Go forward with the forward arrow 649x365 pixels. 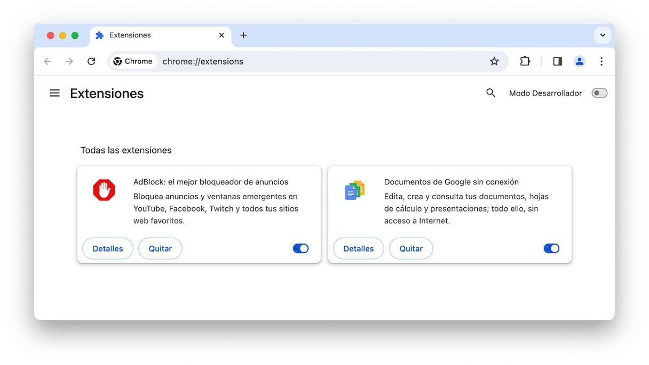tap(69, 61)
